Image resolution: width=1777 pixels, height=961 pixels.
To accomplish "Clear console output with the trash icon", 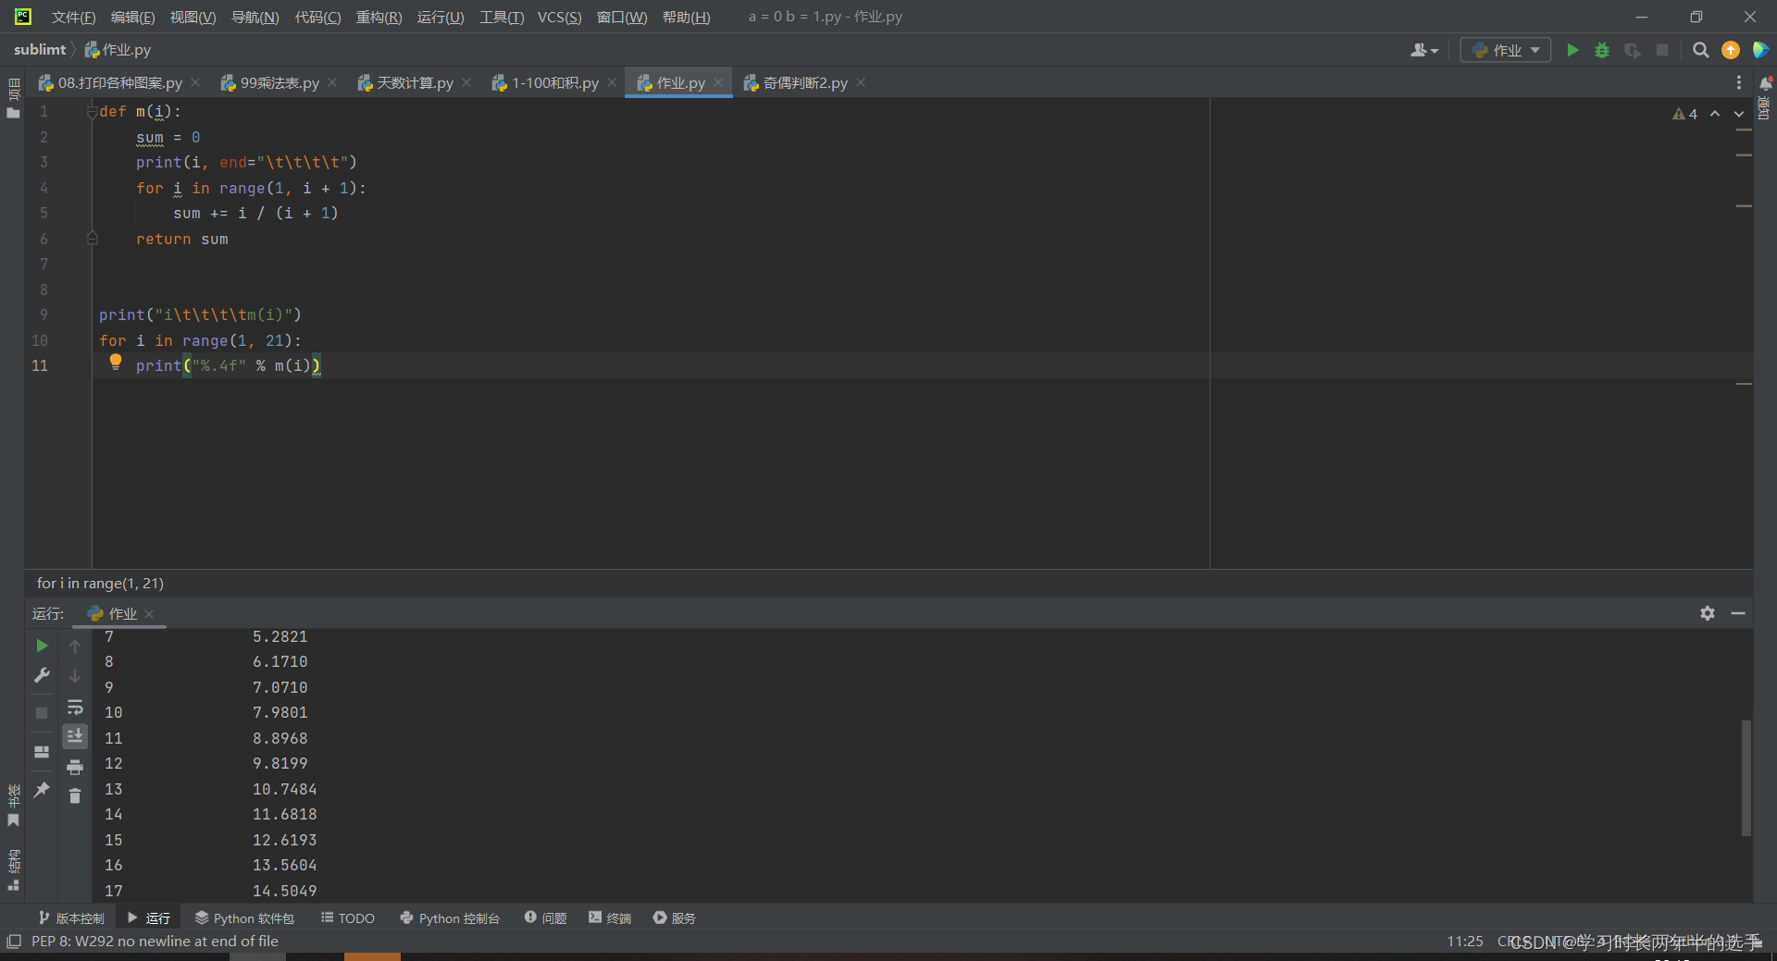I will click(x=75, y=796).
